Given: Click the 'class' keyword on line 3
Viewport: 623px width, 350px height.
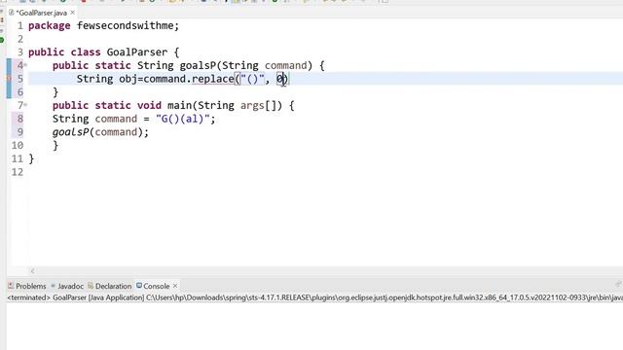Looking at the screenshot, I should tap(86, 52).
